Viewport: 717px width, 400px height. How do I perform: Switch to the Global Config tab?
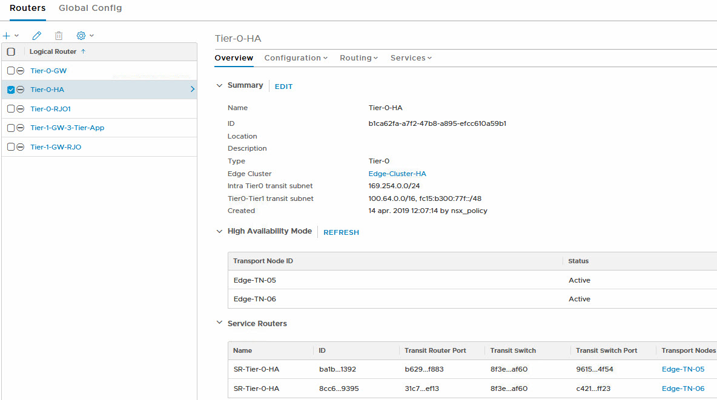point(90,8)
